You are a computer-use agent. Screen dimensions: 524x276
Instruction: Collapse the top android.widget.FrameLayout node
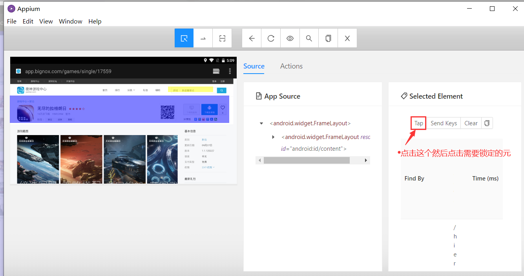261,123
